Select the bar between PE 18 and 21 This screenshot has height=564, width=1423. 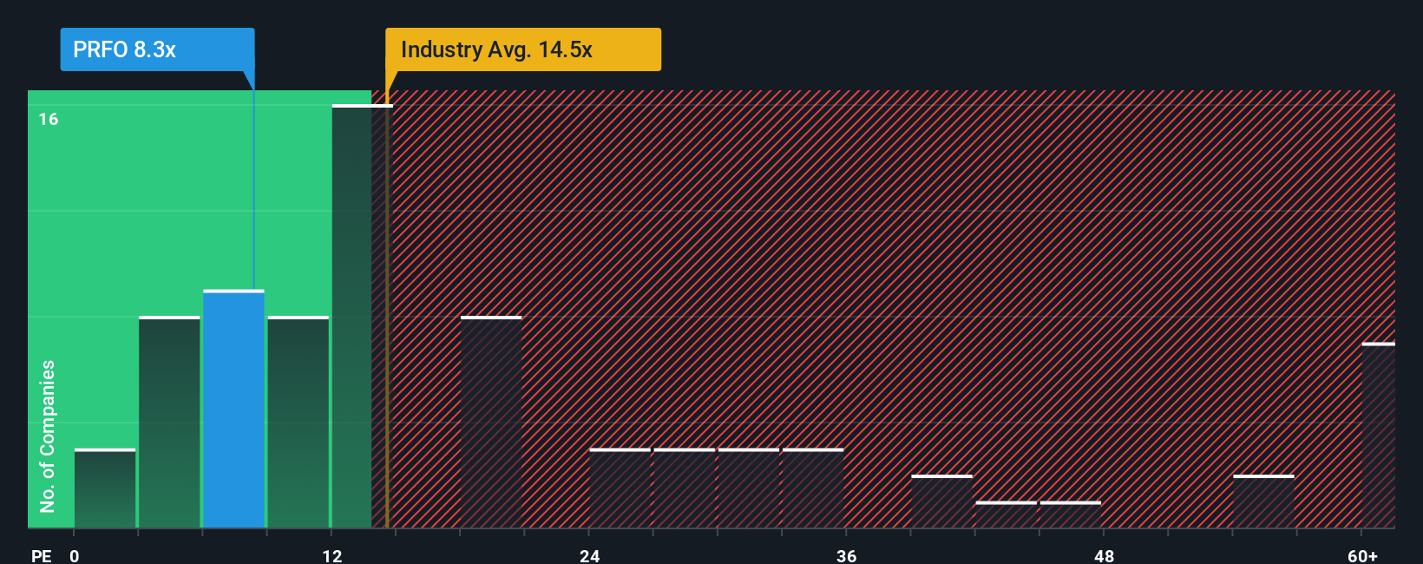point(491,422)
